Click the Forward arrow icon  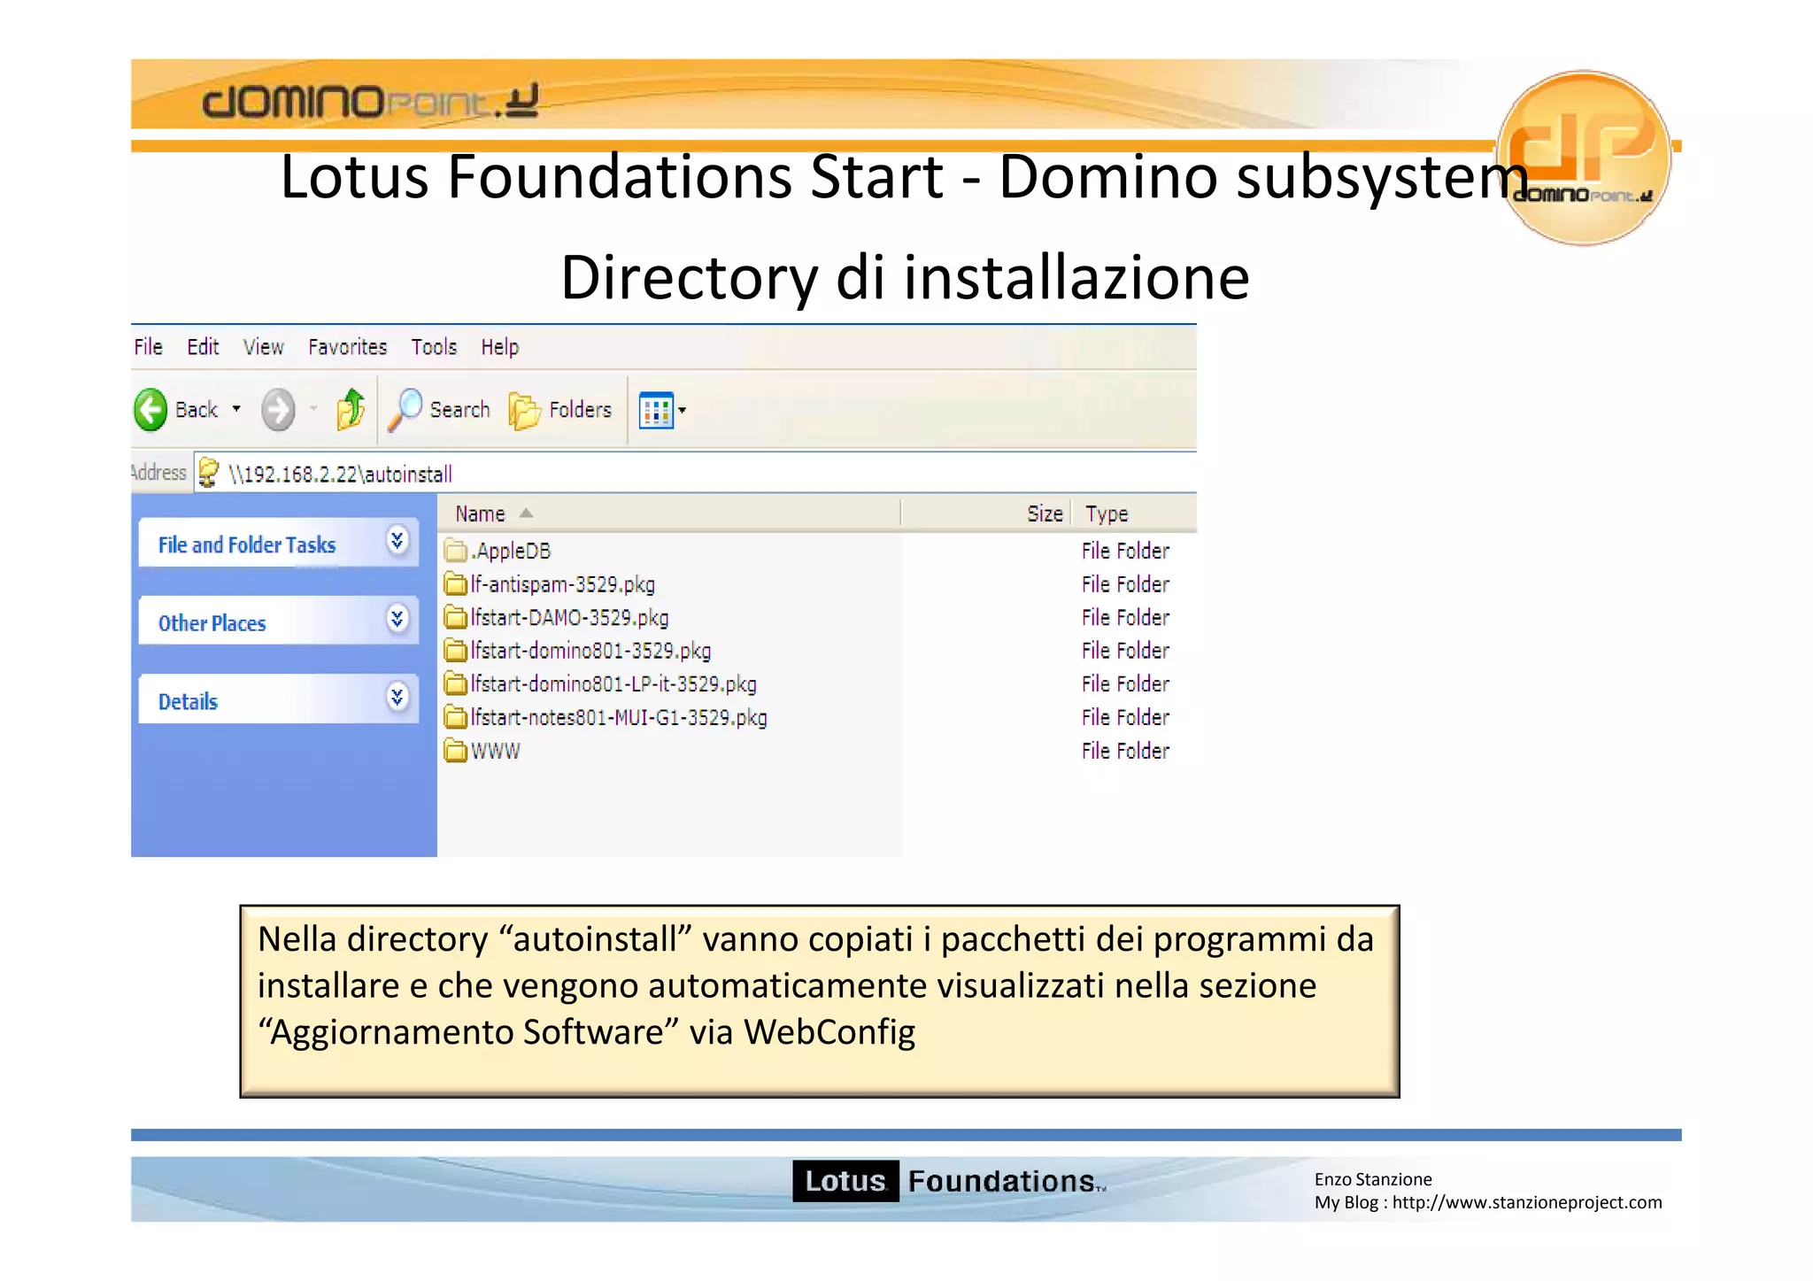tap(278, 410)
